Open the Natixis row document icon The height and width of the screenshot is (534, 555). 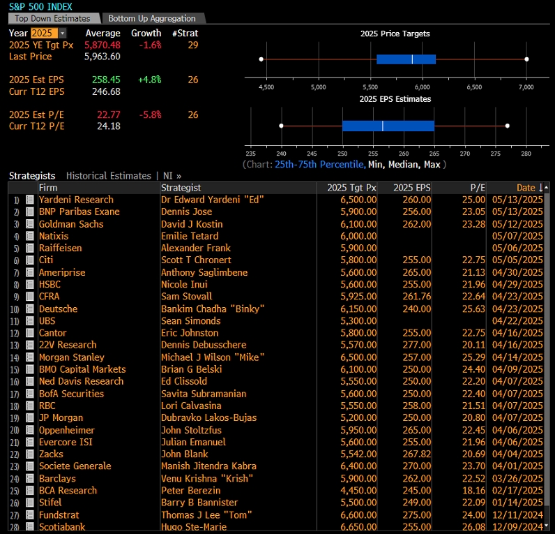[30, 236]
